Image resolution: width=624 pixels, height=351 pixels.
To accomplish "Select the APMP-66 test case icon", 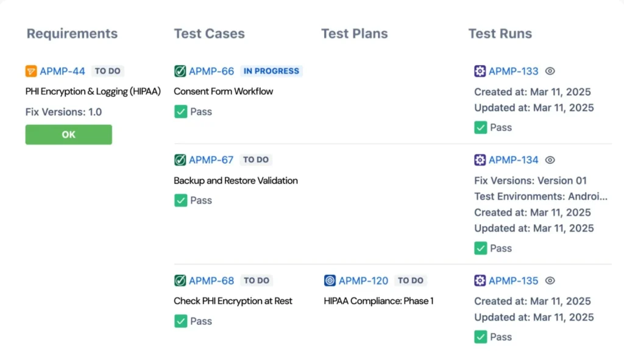I will 180,71.
